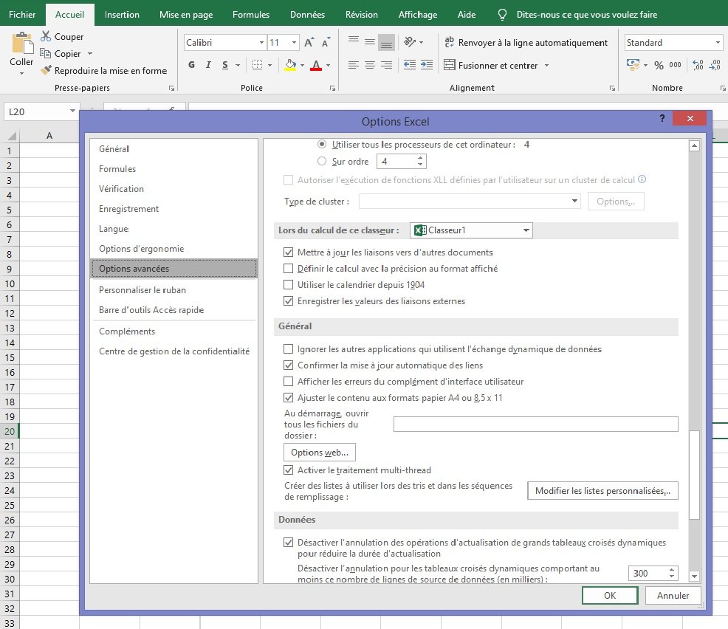This screenshot has height=629, width=728.
Task: Click the OK button
Action: 610,596
